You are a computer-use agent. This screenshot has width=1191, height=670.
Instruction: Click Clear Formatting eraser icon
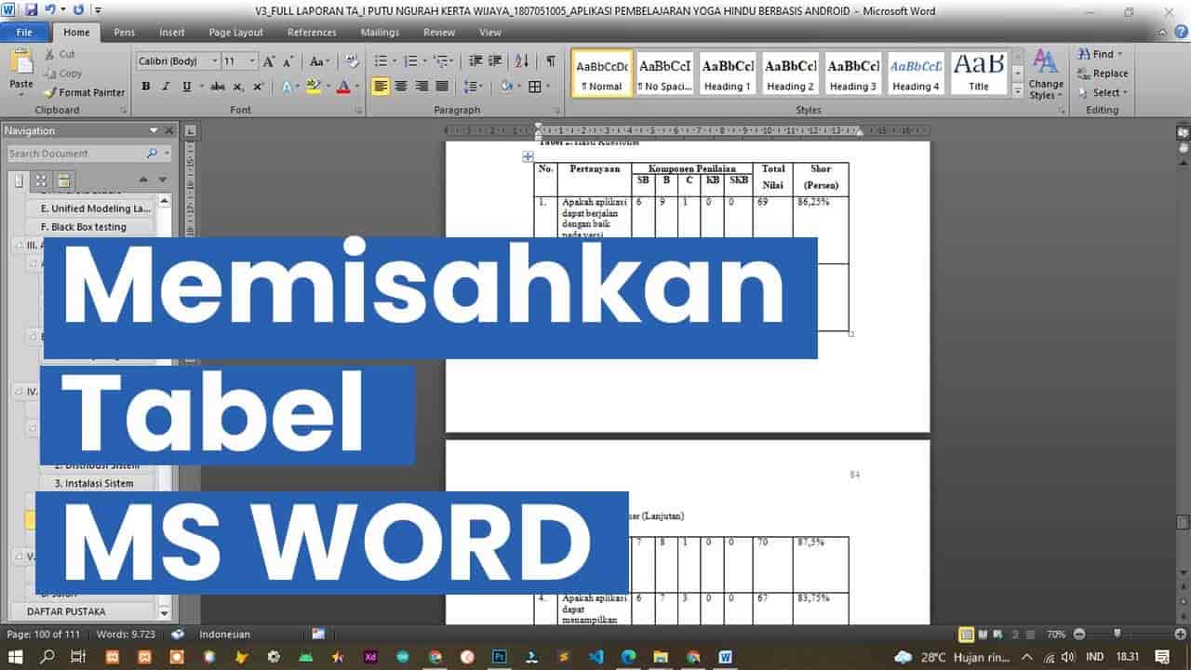pyautogui.click(x=352, y=61)
